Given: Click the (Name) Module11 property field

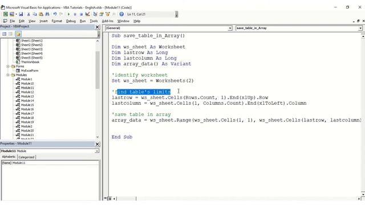Looking at the screenshot, I should pyautogui.click(x=50, y=163).
